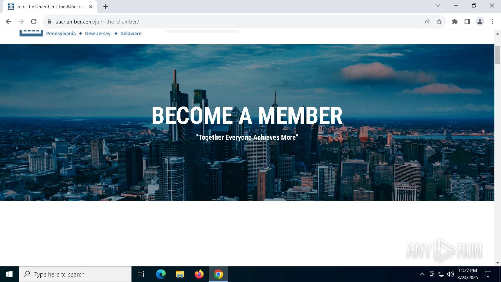Go forward to the next page
Image resolution: width=501 pixels, height=282 pixels.
coord(21,22)
